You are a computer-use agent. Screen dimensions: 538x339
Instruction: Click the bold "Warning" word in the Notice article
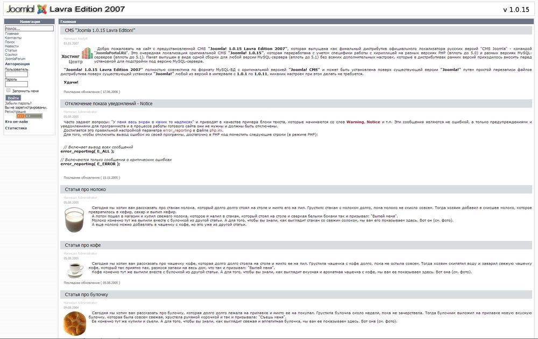[x=355, y=122]
